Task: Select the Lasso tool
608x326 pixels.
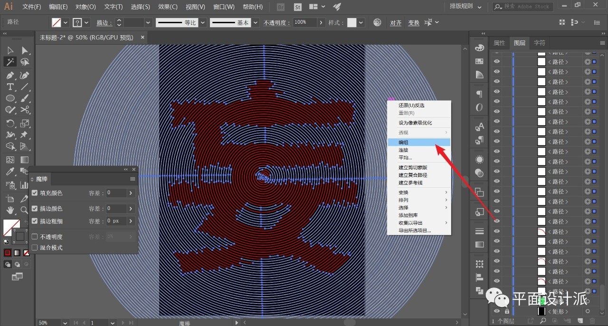Action: coord(25,62)
